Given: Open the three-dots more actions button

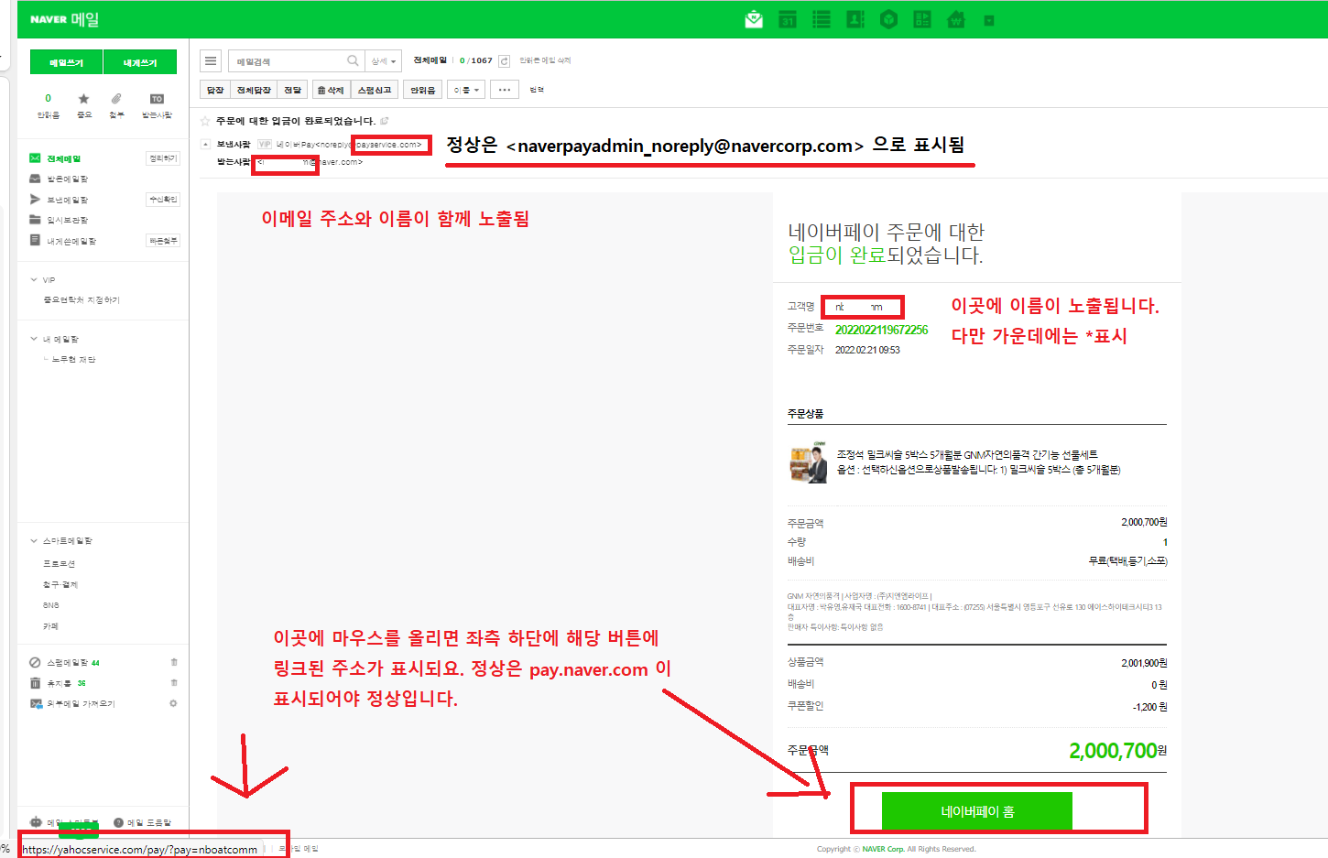Looking at the screenshot, I should (505, 90).
